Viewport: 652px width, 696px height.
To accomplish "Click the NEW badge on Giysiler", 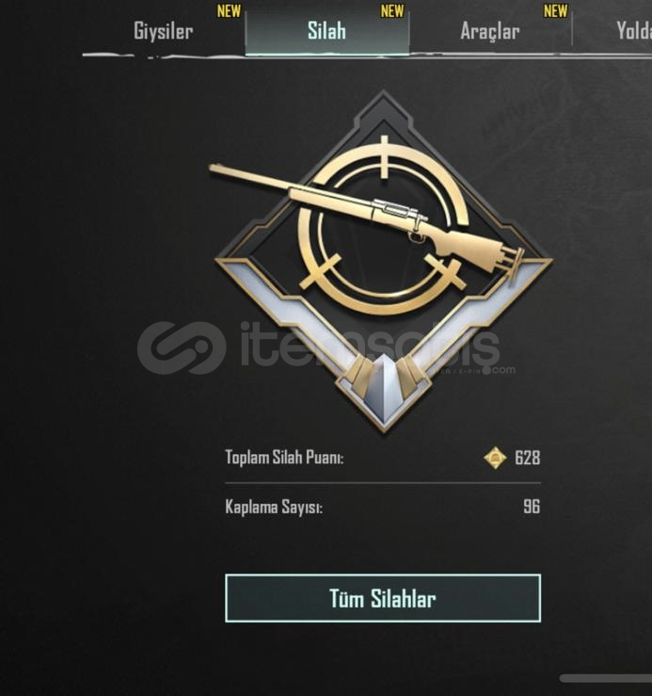I will coord(229,11).
